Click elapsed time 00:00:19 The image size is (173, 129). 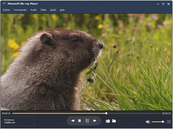coord(6,113)
